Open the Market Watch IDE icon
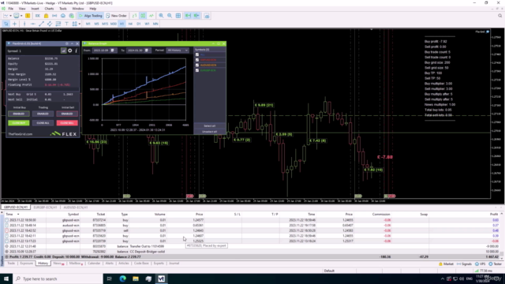This screenshot has height=284, width=505. 38,16
